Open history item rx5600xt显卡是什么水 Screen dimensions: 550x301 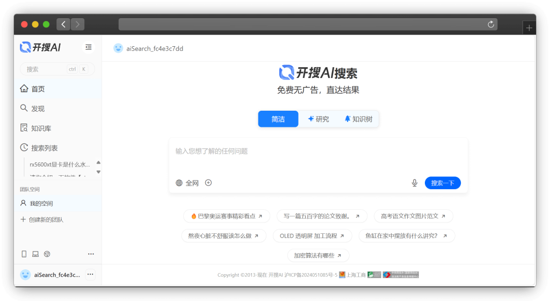60,164
